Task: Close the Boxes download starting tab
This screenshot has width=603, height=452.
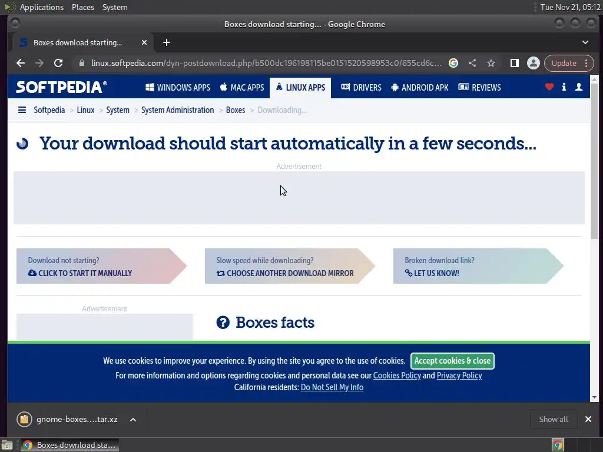Action: point(144,42)
